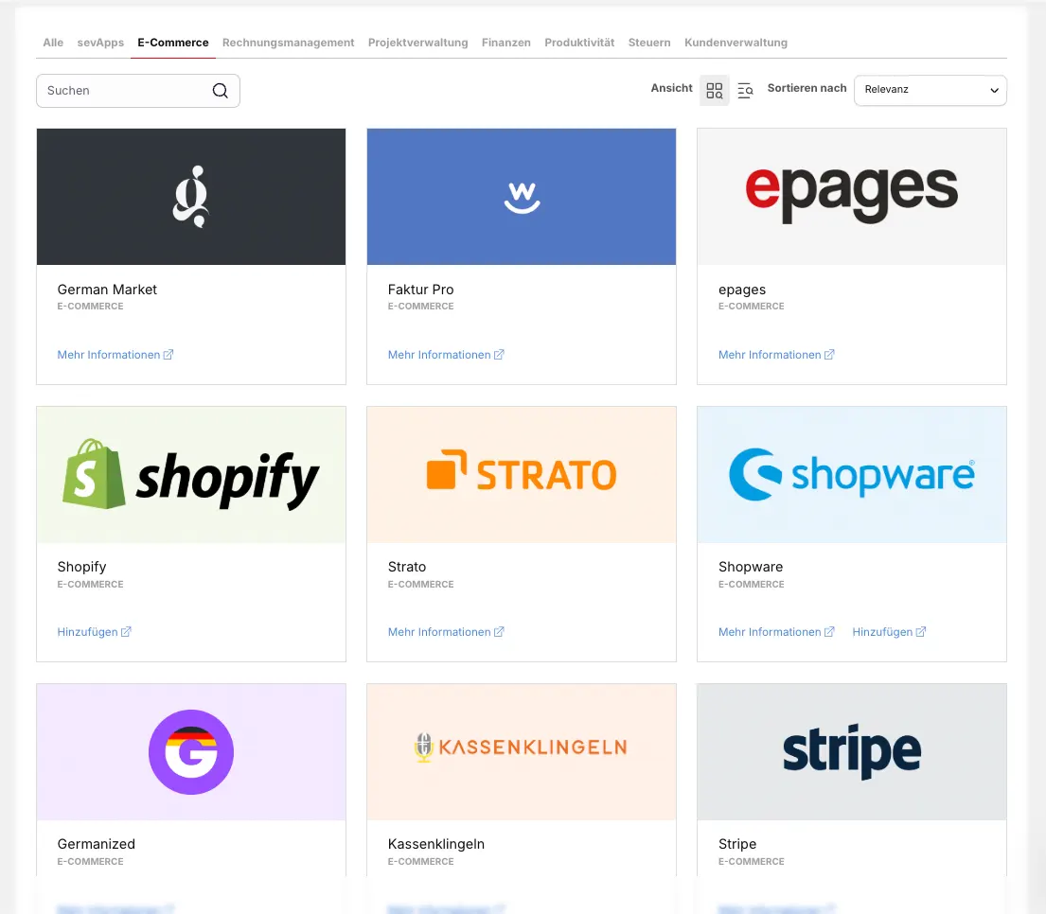This screenshot has height=914, width=1046.
Task: Open the Faktur Pro logo tile
Action: coord(522,197)
